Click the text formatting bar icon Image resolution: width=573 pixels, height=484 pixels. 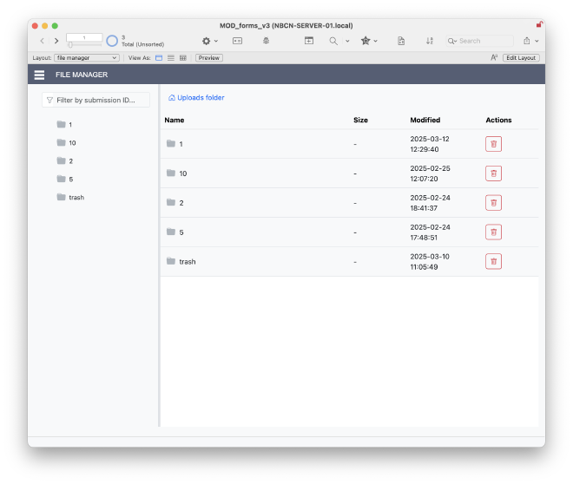coord(494,57)
